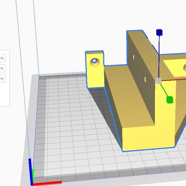Click the middle percent scale input field
The width and height of the screenshot is (186, 186).
pos(3,68)
